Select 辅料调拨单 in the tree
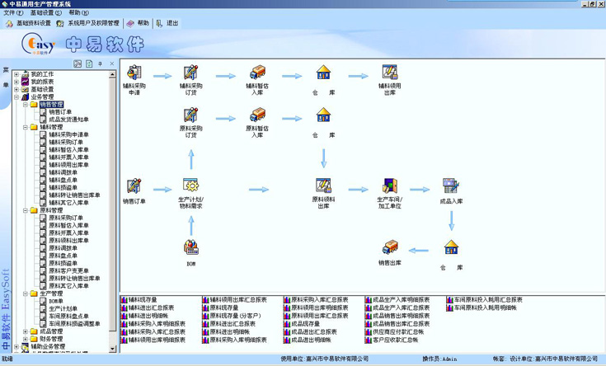 coord(63,172)
